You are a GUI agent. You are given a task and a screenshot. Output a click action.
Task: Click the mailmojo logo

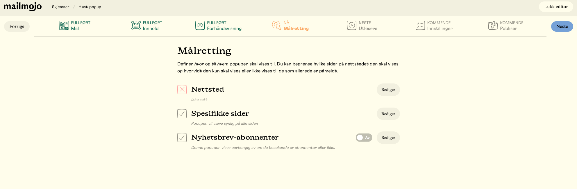click(23, 6)
